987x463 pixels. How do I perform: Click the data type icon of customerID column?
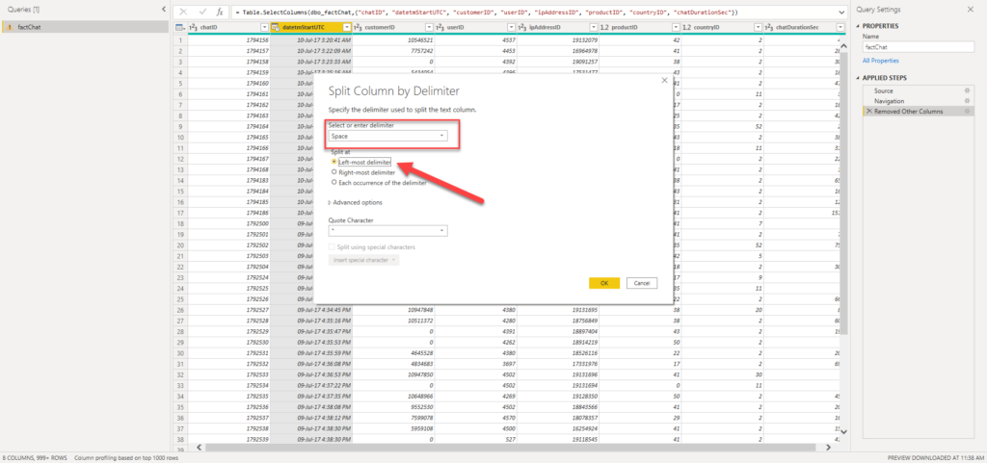(x=358, y=27)
